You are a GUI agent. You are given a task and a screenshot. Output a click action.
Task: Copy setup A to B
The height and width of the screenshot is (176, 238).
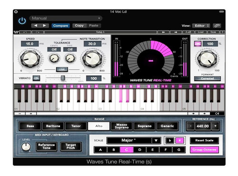[188, 32]
